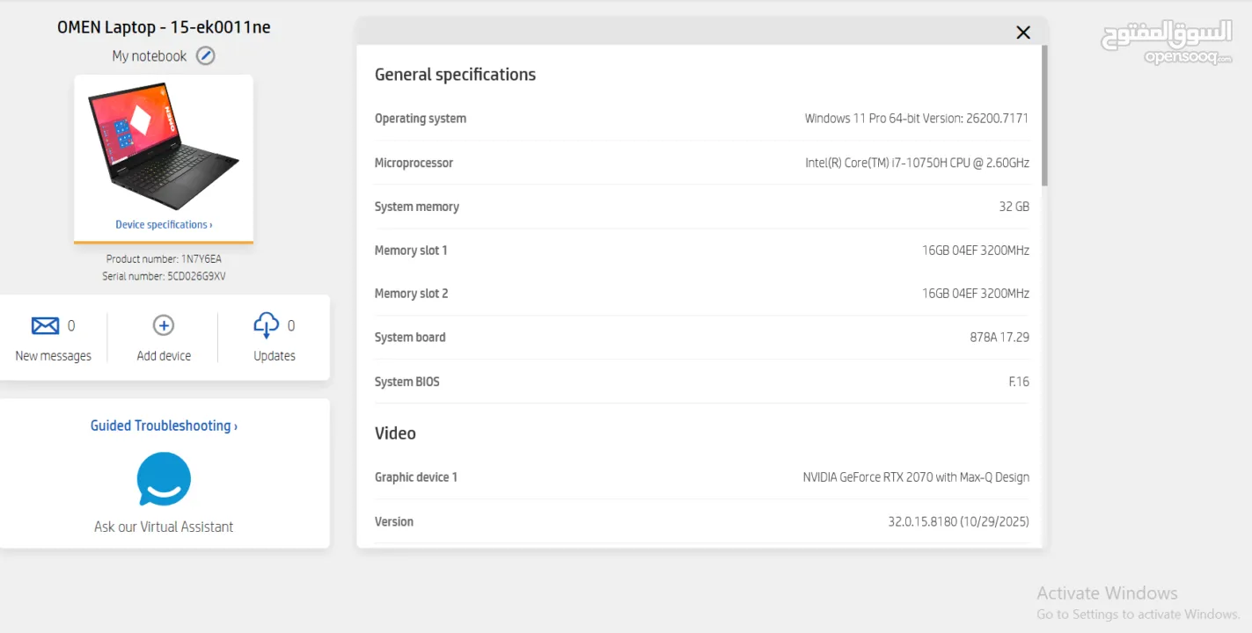Click the Add device label

coord(164,356)
